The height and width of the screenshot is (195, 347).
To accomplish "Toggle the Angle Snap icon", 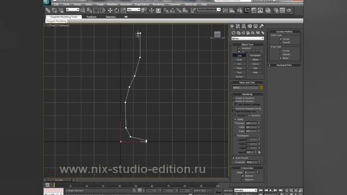I will click(172, 10).
